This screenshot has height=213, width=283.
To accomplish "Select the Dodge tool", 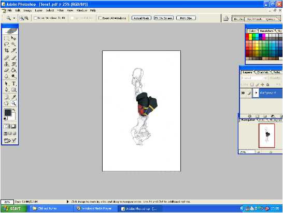I will click(x=13, y=76).
